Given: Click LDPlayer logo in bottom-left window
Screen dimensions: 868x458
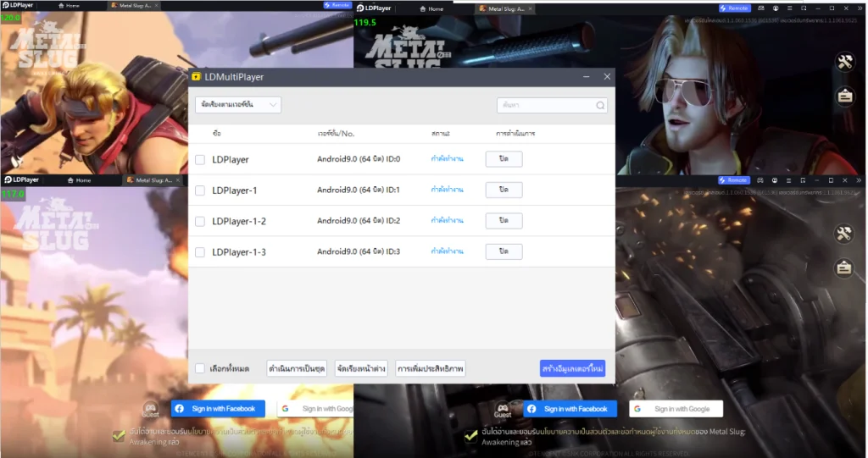Looking at the screenshot, I should [x=21, y=179].
